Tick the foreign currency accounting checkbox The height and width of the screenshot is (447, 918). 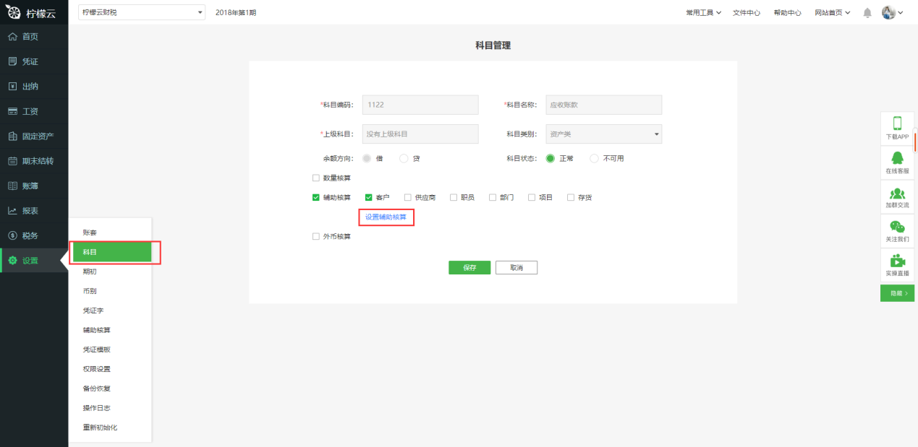tap(315, 236)
